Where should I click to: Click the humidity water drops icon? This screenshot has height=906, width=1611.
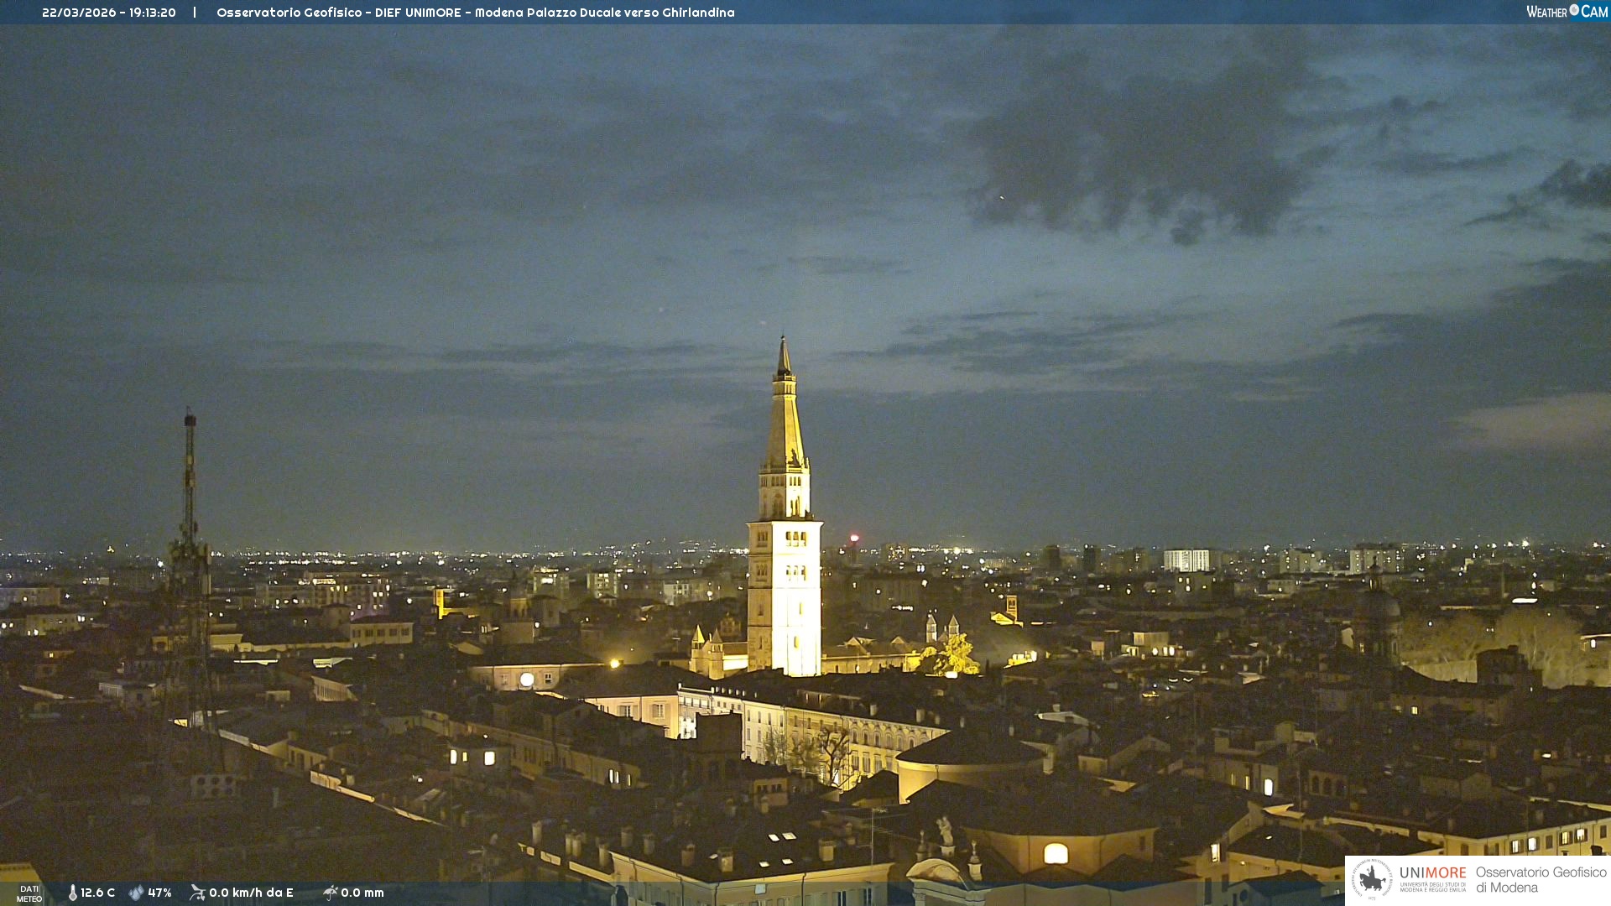pyautogui.click(x=136, y=893)
